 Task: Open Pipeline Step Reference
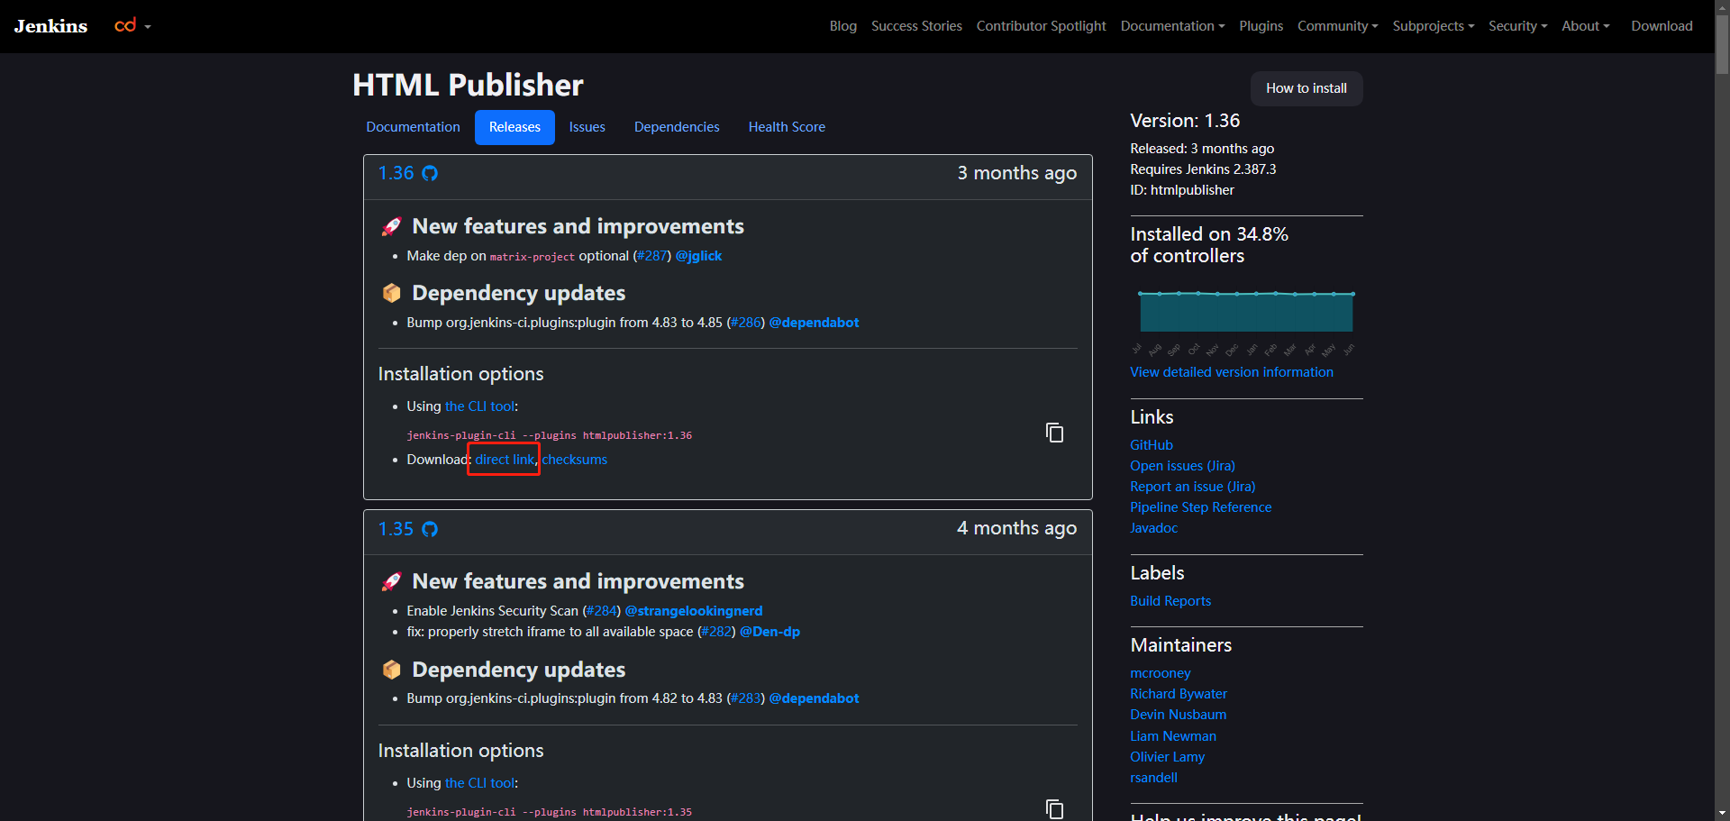click(x=1200, y=507)
